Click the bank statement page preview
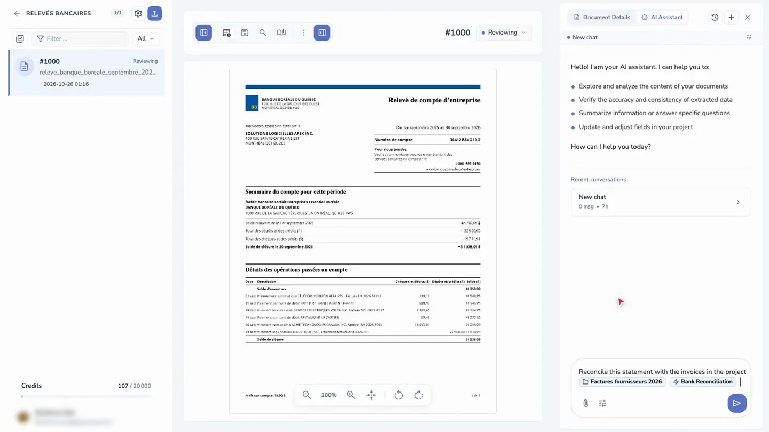Viewport: 769px width, 432px height. coord(363,241)
